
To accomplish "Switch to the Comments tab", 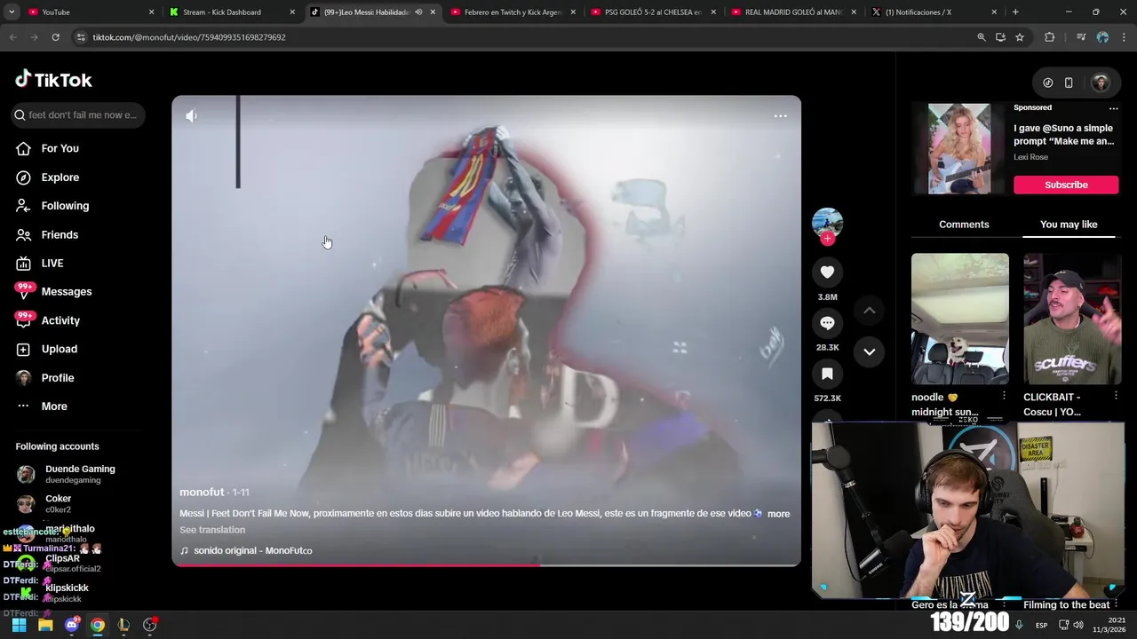I will coord(964,225).
